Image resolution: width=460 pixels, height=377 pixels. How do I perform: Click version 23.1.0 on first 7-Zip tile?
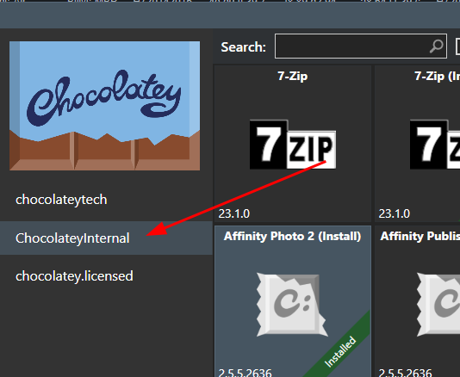tap(233, 213)
